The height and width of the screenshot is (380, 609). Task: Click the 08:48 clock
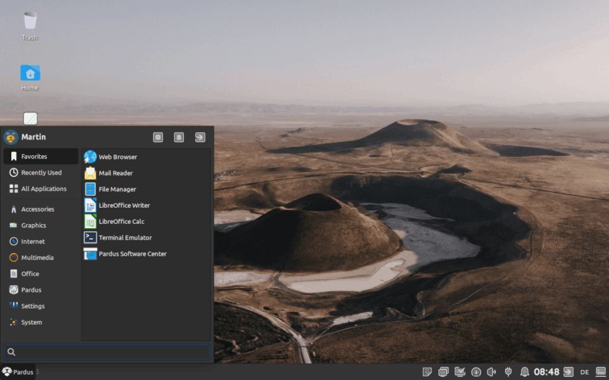(547, 372)
